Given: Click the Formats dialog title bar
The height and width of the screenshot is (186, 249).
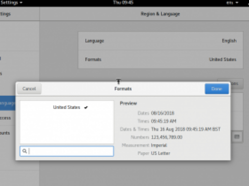Looking at the screenshot, I should point(123,89).
